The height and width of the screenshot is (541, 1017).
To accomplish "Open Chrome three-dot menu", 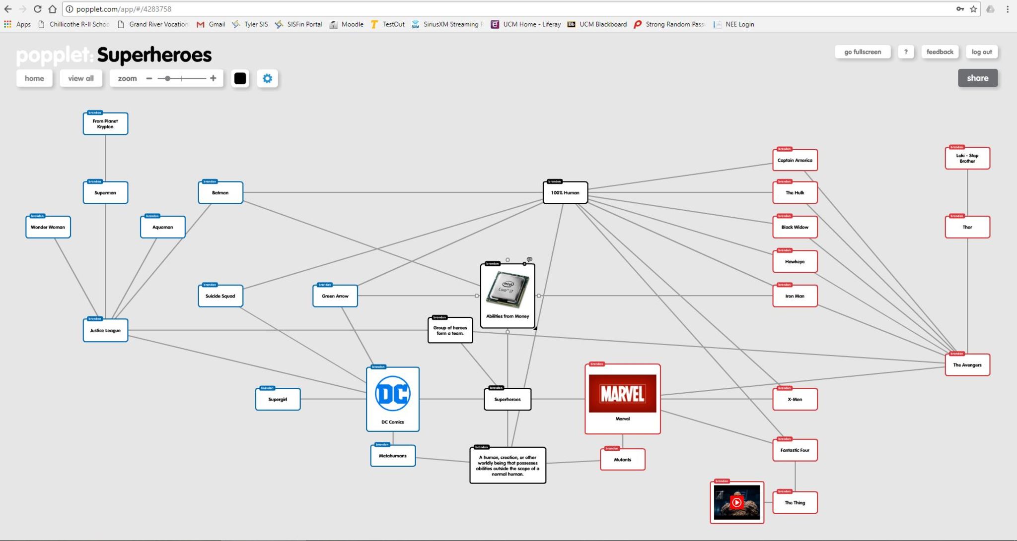I will (1008, 9).
